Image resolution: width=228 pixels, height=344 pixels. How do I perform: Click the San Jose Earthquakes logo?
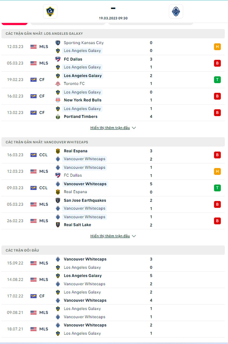click(x=58, y=200)
